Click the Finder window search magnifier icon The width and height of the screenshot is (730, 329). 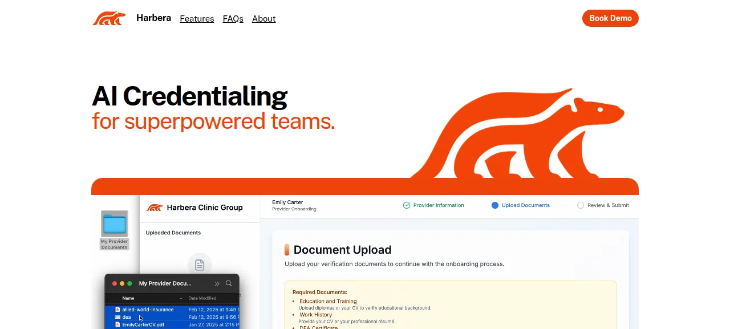pyautogui.click(x=229, y=283)
